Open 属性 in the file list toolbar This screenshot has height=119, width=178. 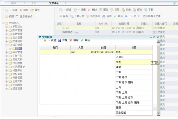[104, 10]
